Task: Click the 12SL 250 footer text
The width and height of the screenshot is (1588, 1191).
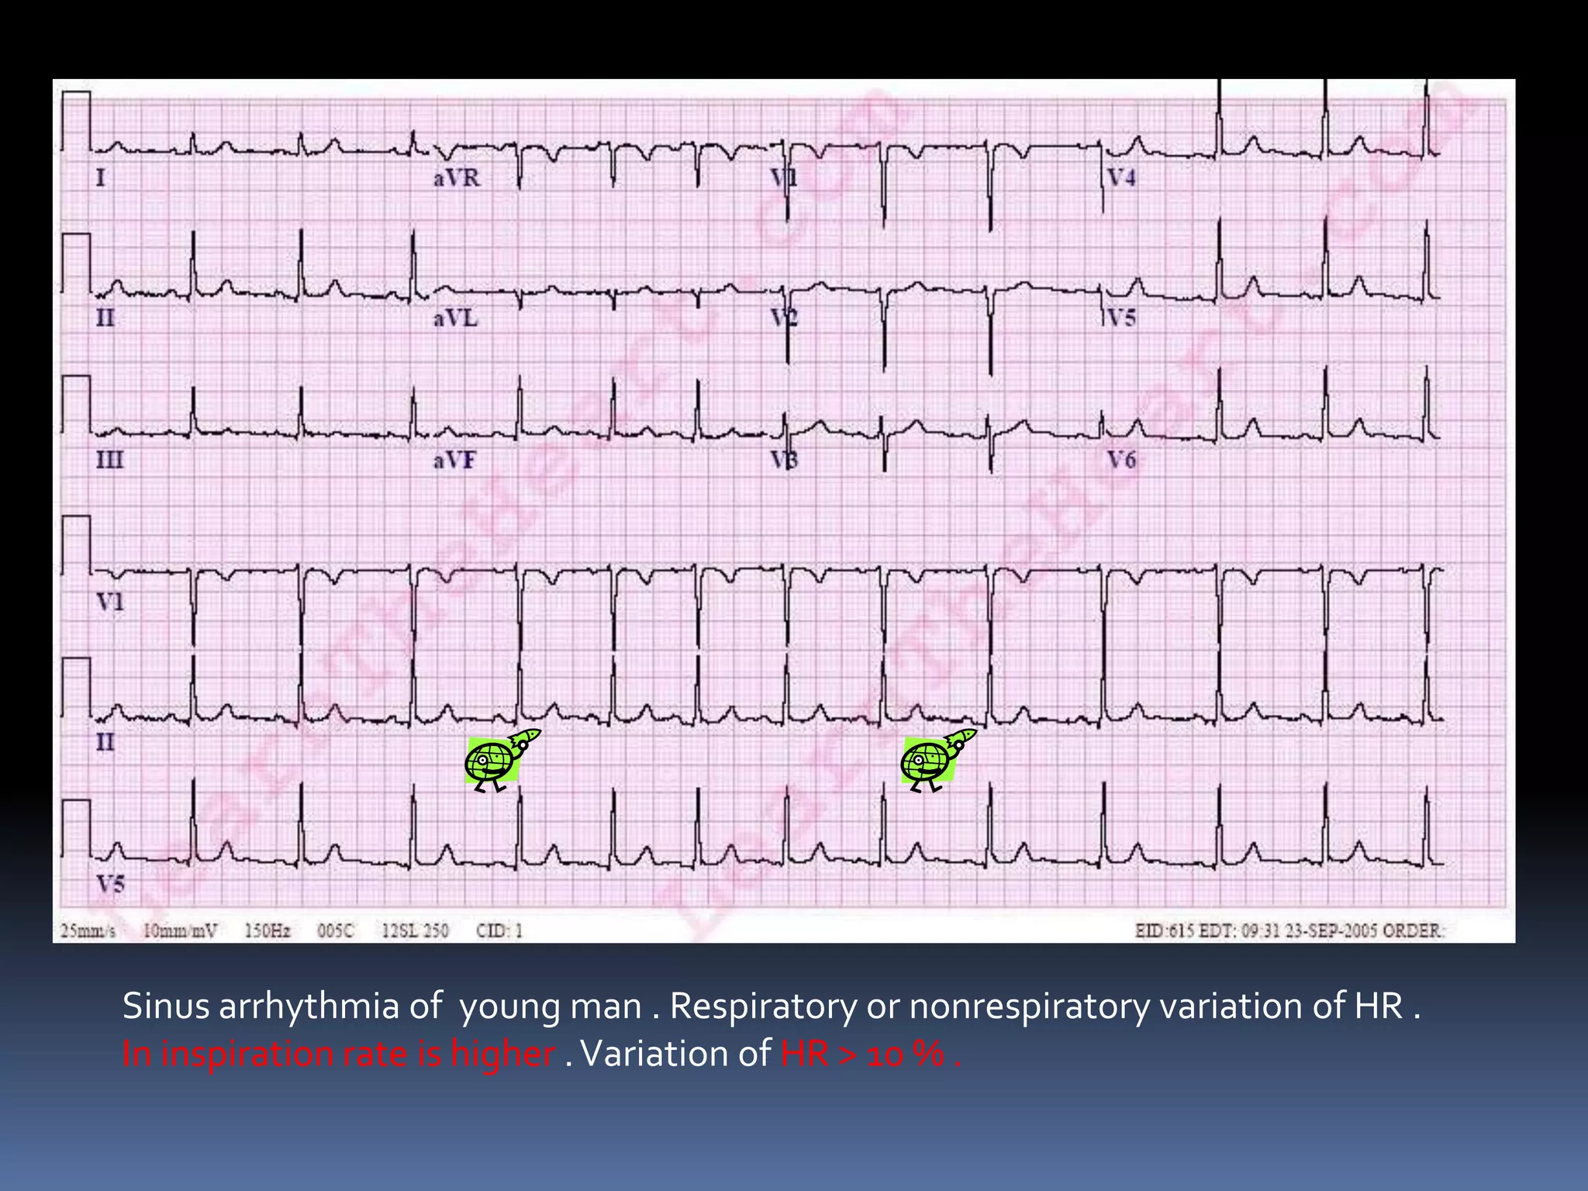Action: coord(415,930)
